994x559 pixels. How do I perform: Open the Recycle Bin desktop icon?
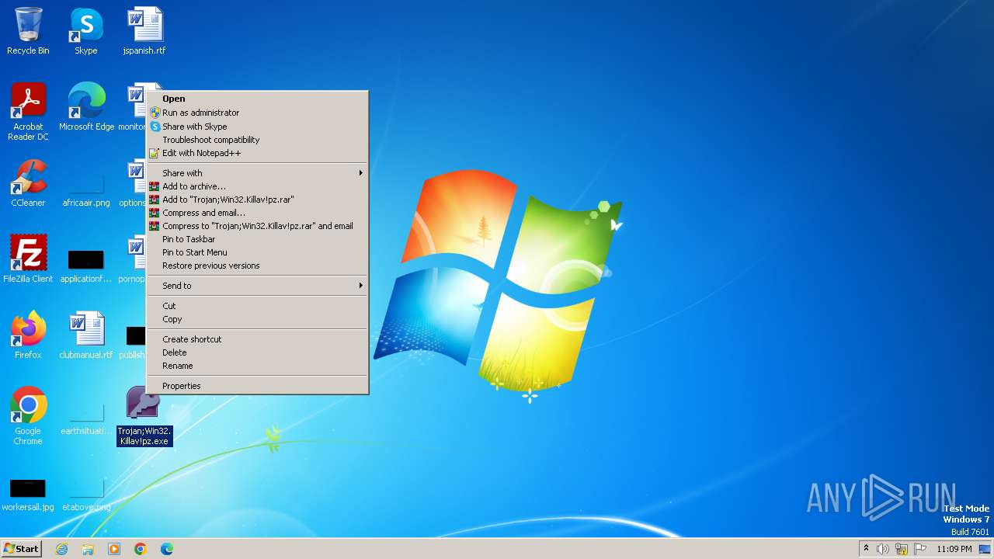coord(28,31)
